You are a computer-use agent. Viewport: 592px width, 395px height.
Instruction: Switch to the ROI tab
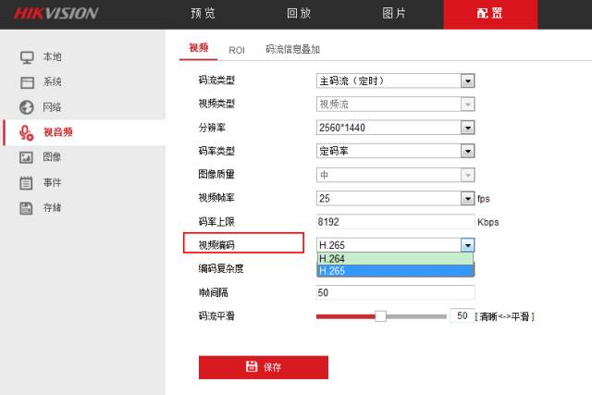point(236,50)
